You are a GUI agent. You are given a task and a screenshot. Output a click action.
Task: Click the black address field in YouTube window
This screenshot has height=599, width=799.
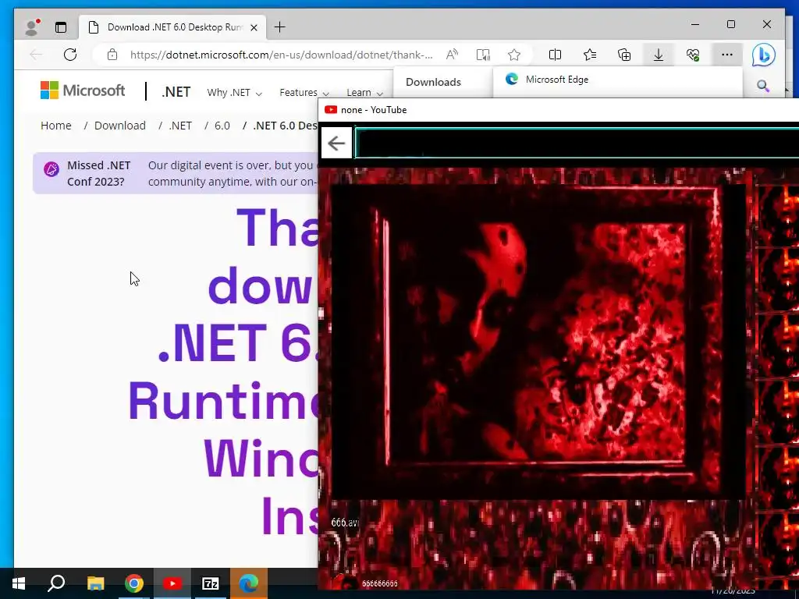pos(577,144)
